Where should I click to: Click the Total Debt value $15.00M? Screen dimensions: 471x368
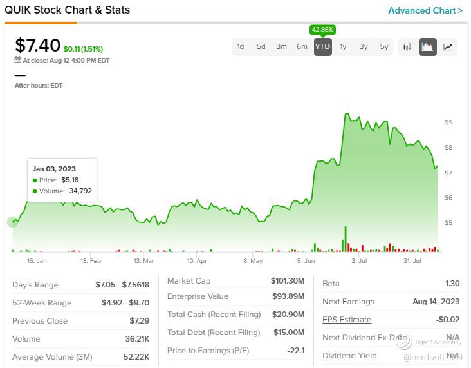[x=289, y=333]
